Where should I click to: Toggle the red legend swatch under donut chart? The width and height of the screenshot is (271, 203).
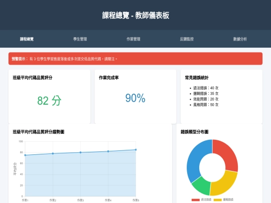(x=196, y=200)
